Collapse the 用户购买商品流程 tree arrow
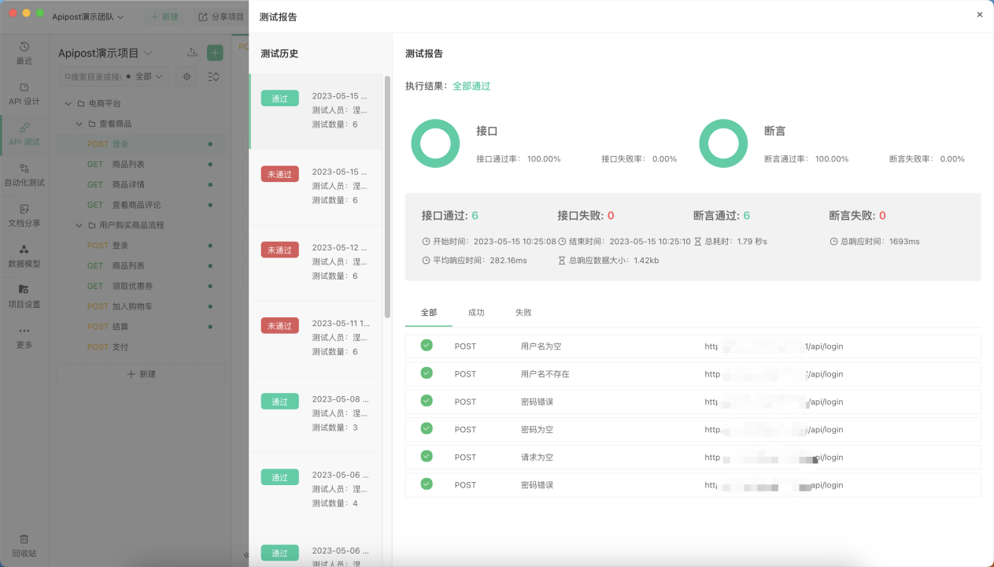This screenshot has width=994, height=567. tap(79, 225)
